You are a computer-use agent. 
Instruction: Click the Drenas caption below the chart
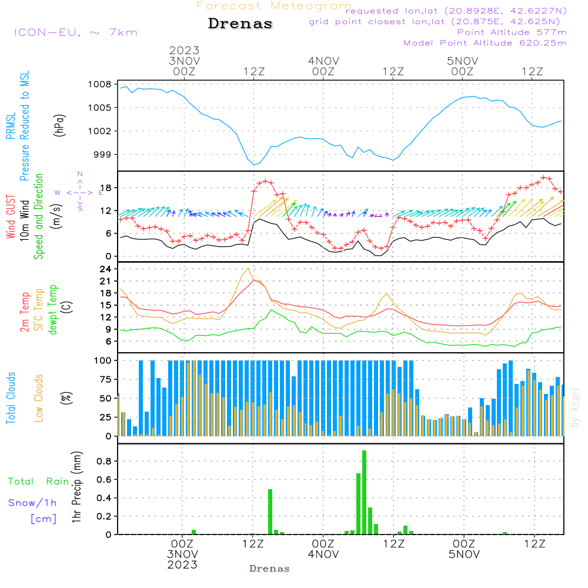270,569
